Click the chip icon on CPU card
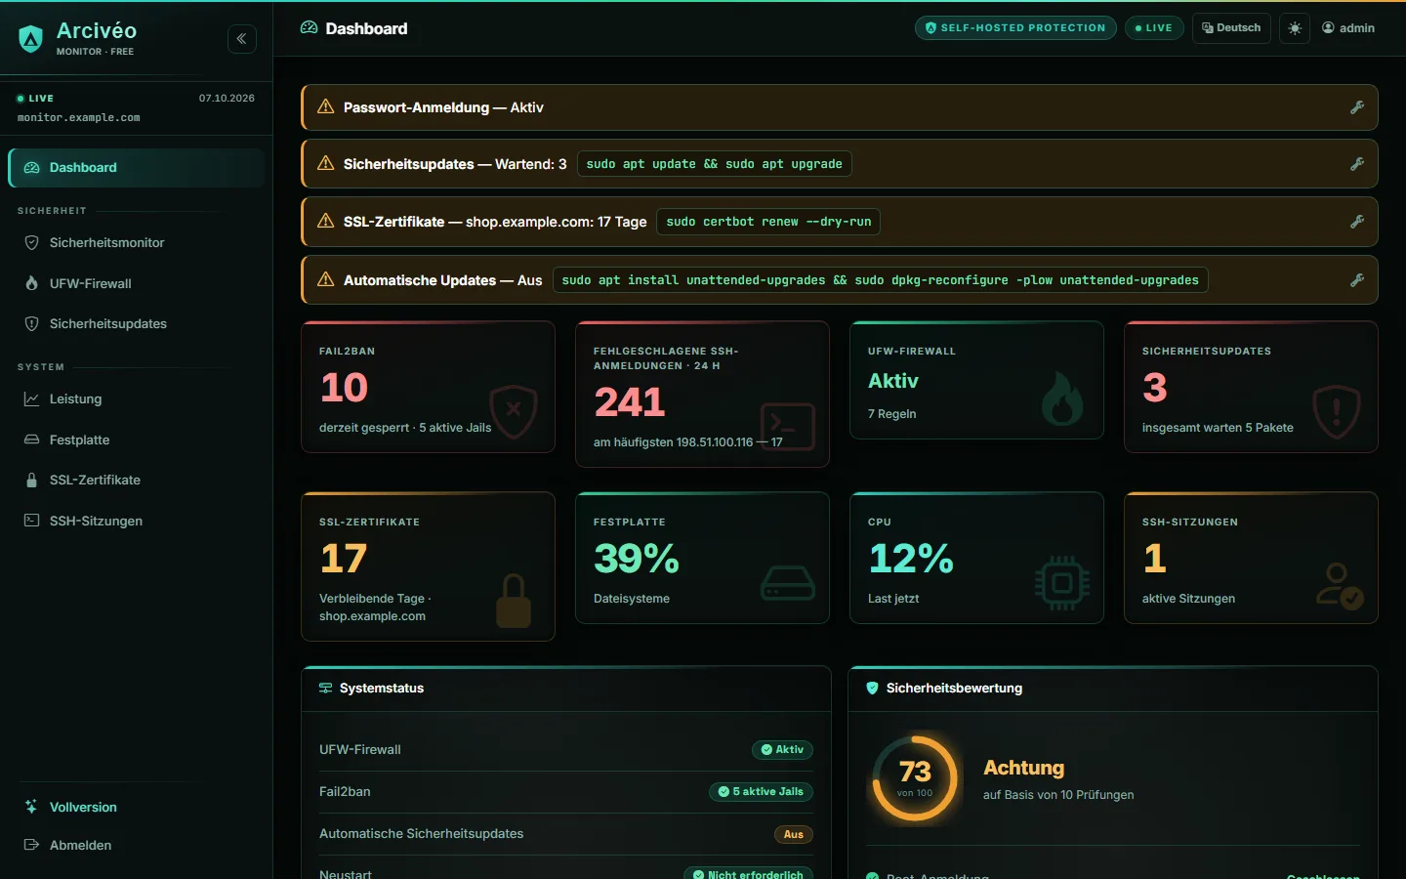Image resolution: width=1406 pixels, height=879 pixels. (1062, 583)
